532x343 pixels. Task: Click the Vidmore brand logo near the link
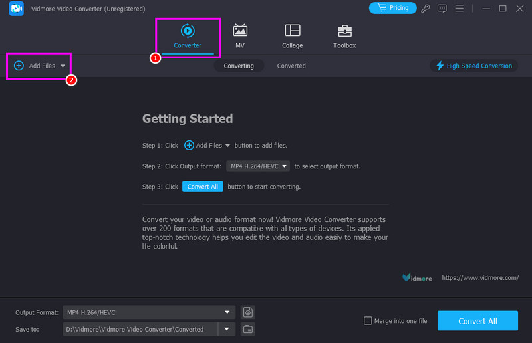[417, 277]
